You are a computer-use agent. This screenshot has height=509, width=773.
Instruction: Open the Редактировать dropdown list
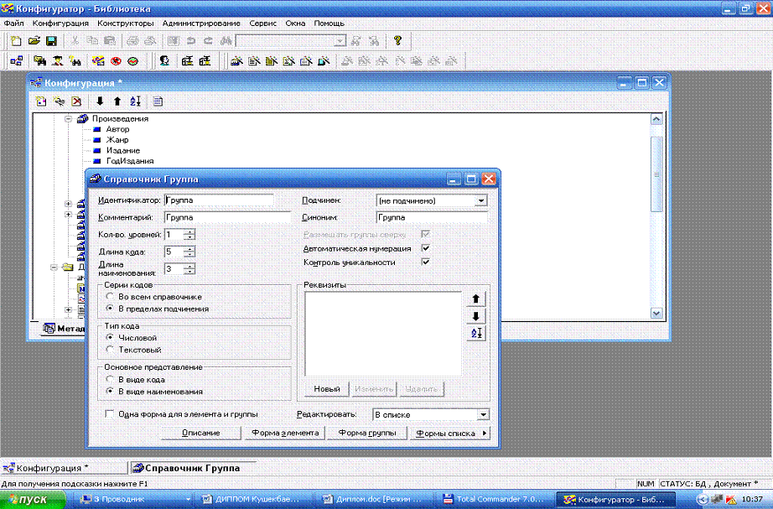tap(483, 414)
